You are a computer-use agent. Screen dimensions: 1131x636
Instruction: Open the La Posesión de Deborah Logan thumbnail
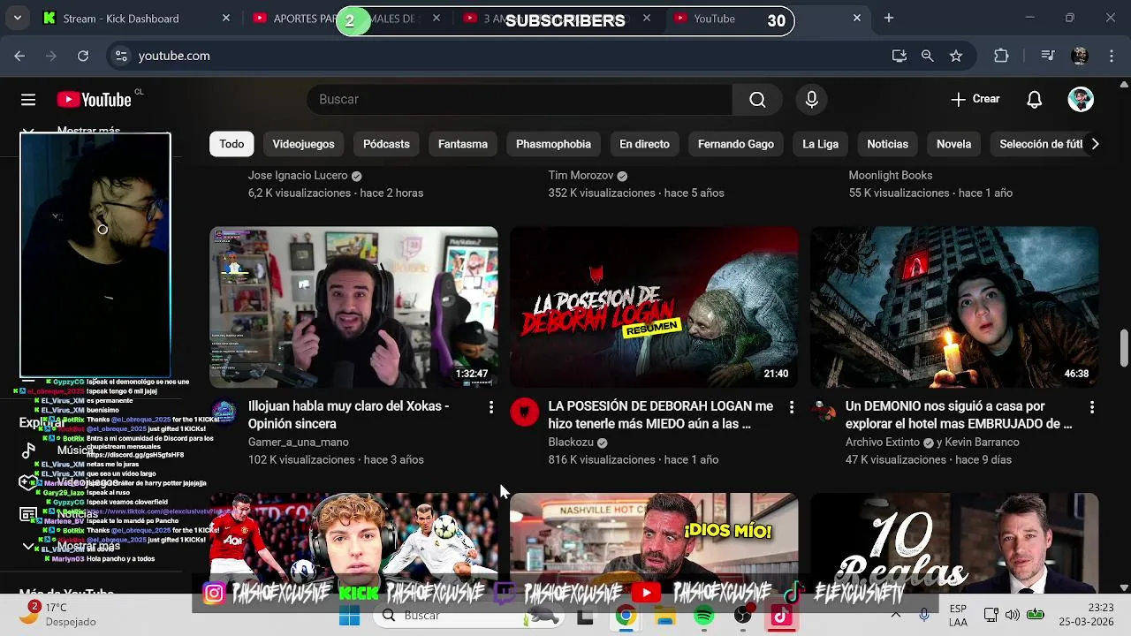tap(654, 307)
